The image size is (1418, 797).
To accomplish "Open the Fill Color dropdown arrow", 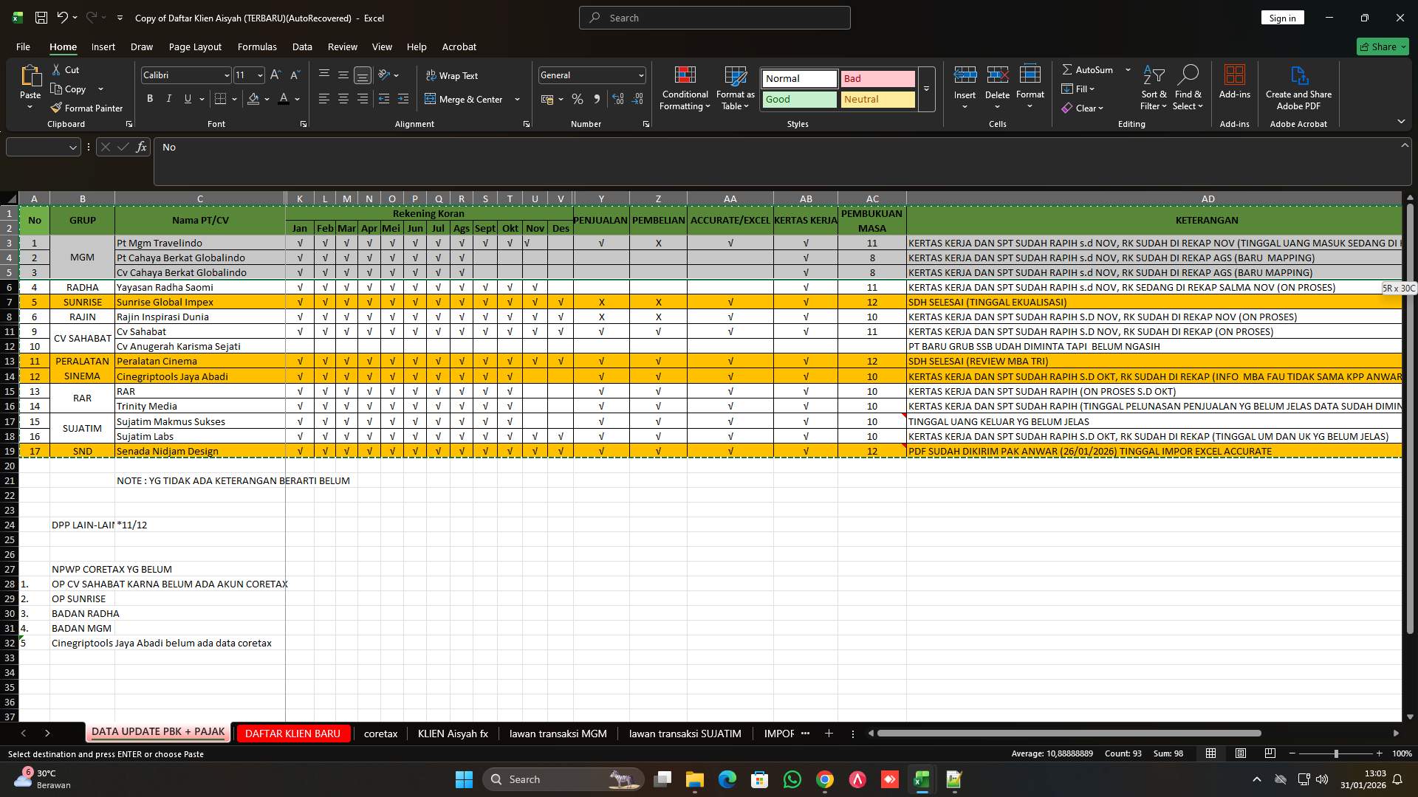I will pyautogui.click(x=266, y=99).
